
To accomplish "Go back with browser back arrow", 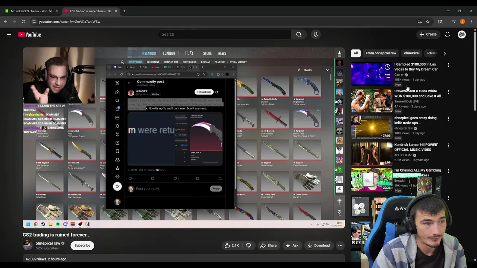I will [6, 22].
